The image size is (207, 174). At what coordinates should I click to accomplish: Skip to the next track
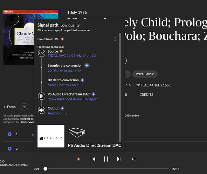(x=119, y=159)
